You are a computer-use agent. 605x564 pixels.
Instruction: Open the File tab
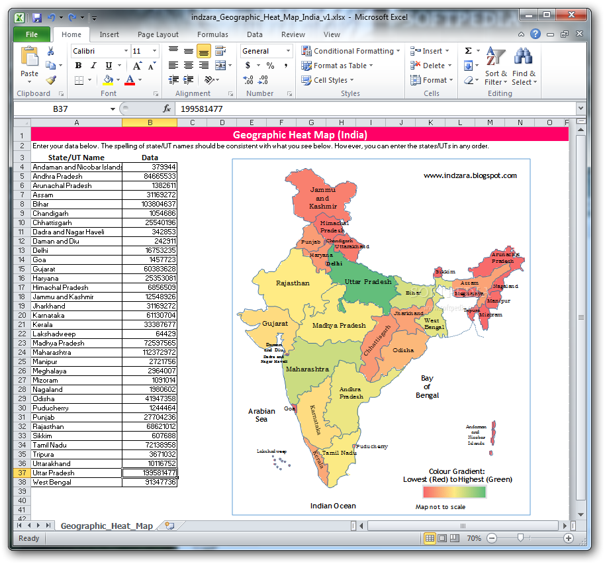[32, 34]
